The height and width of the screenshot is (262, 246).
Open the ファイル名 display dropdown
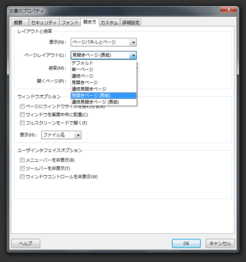coord(61,135)
